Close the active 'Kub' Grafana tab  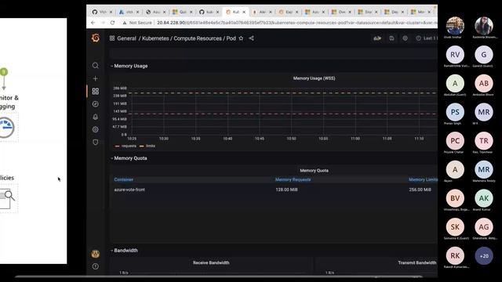tap(244, 12)
